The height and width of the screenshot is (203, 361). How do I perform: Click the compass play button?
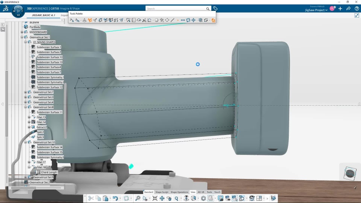18,11
